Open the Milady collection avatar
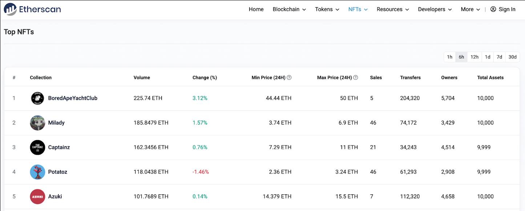 tap(37, 123)
